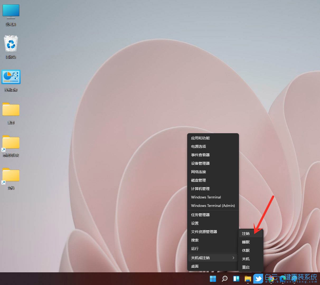This screenshot has width=320, height=285.
Task: Launch File Explorer from the taskbar
Action: tap(248, 279)
